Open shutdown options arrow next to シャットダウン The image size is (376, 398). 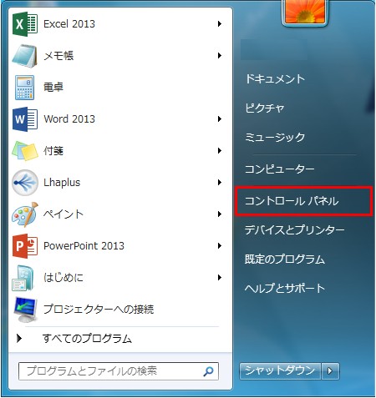tap(330, 370)
